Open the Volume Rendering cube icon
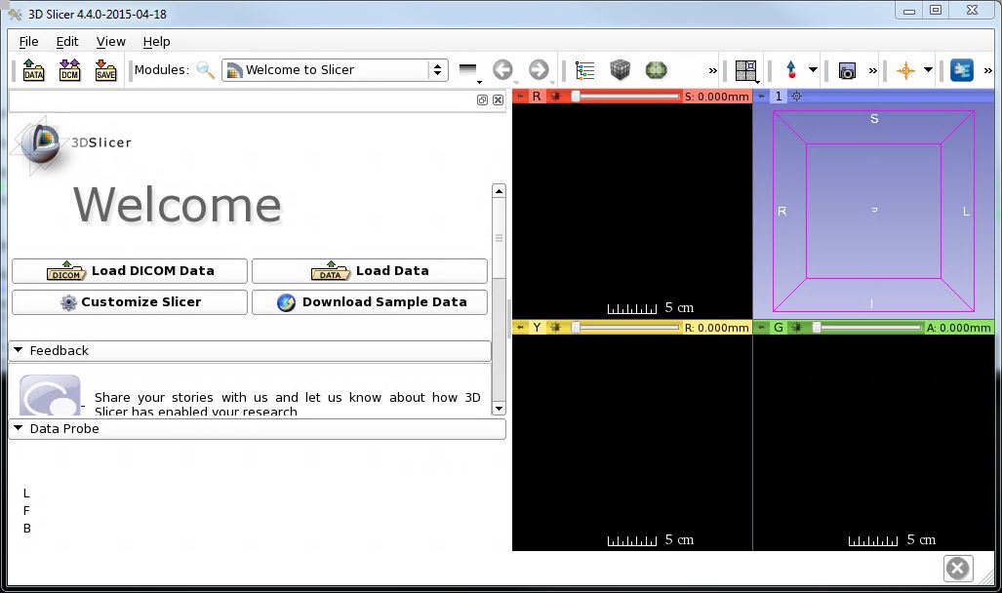 (621, 70)
